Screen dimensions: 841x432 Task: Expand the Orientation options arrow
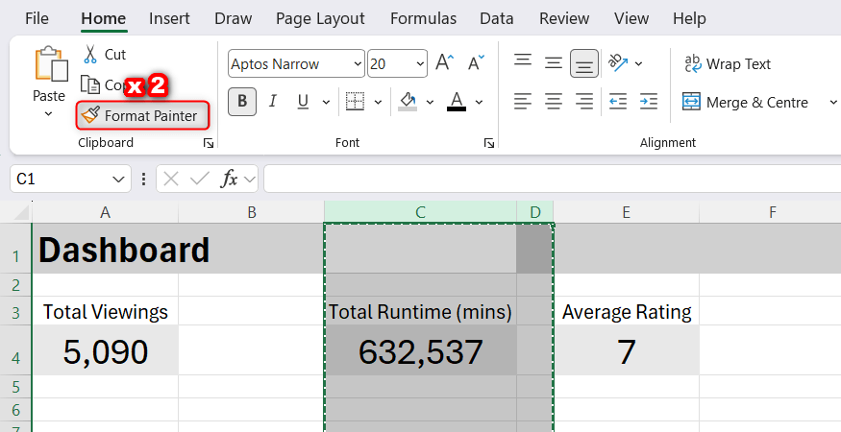[638, 63]
